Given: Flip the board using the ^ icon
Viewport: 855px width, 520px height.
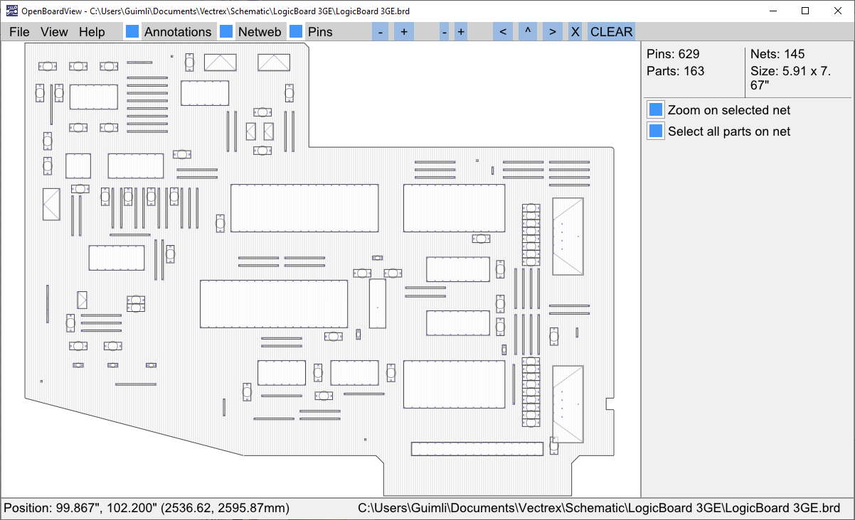Looking at the screenshot, I should coord(527,31).
